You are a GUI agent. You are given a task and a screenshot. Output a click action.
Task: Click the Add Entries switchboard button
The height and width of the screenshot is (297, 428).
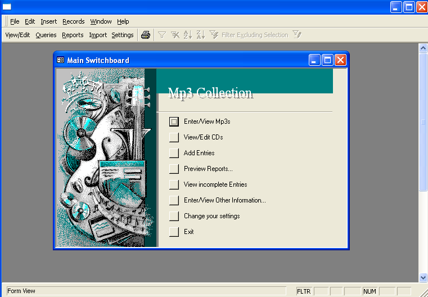pyautogui.click(x=174, y=153)
